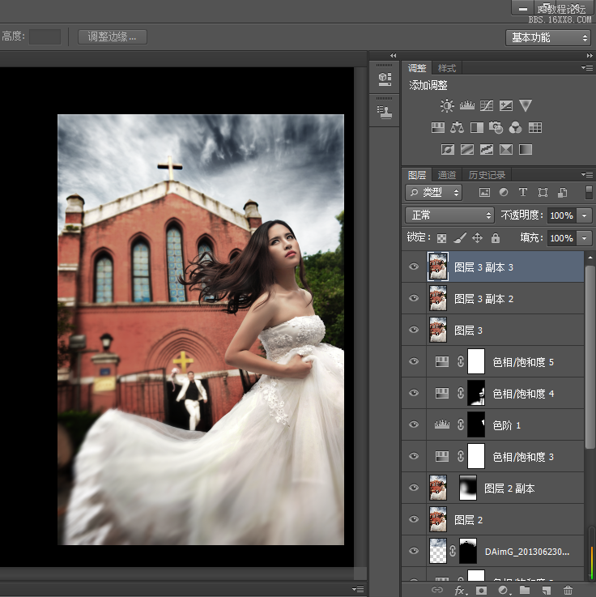Toggle visibility of 色阶 1 layer
Image resolution: width=596 pixels, height=597 pixels.
point(414,424)
